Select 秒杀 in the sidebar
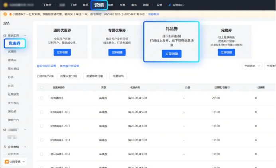 tap(10, 77)
